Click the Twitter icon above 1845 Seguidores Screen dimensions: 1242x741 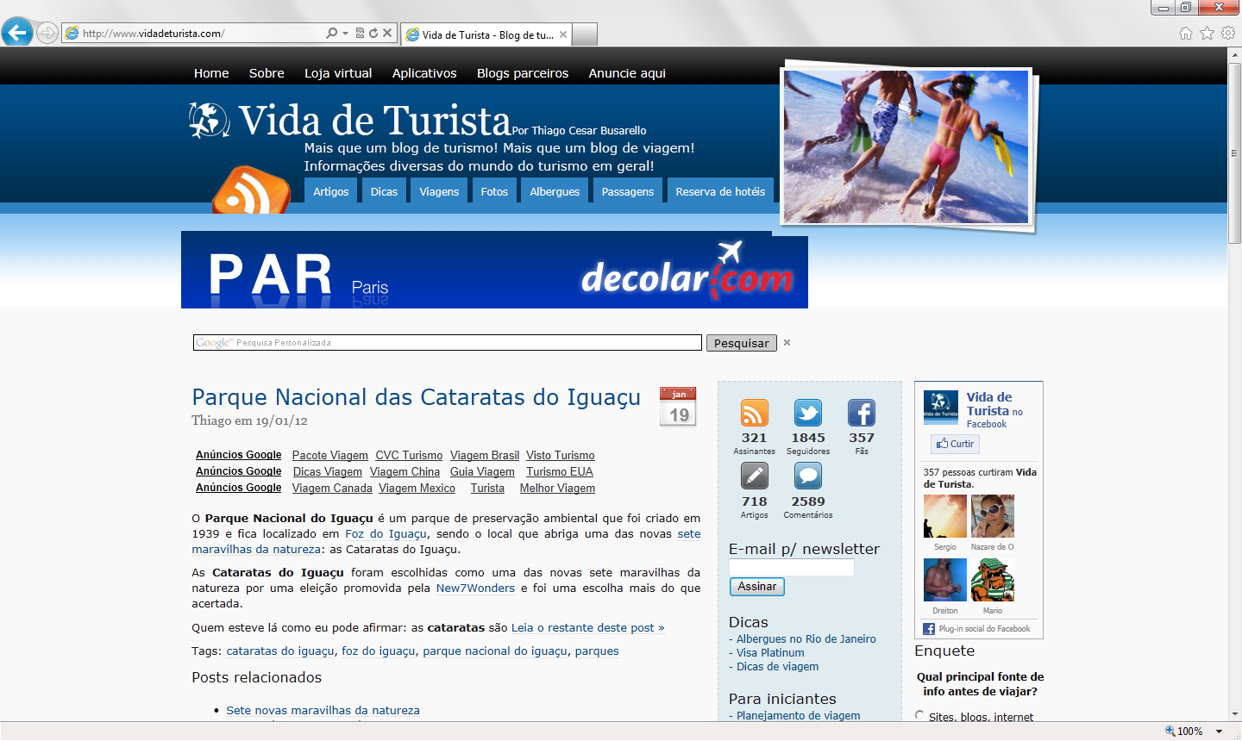tap(808, 413)
